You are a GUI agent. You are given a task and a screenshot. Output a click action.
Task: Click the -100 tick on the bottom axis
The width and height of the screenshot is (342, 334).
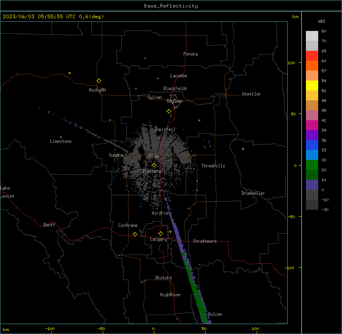50,328
